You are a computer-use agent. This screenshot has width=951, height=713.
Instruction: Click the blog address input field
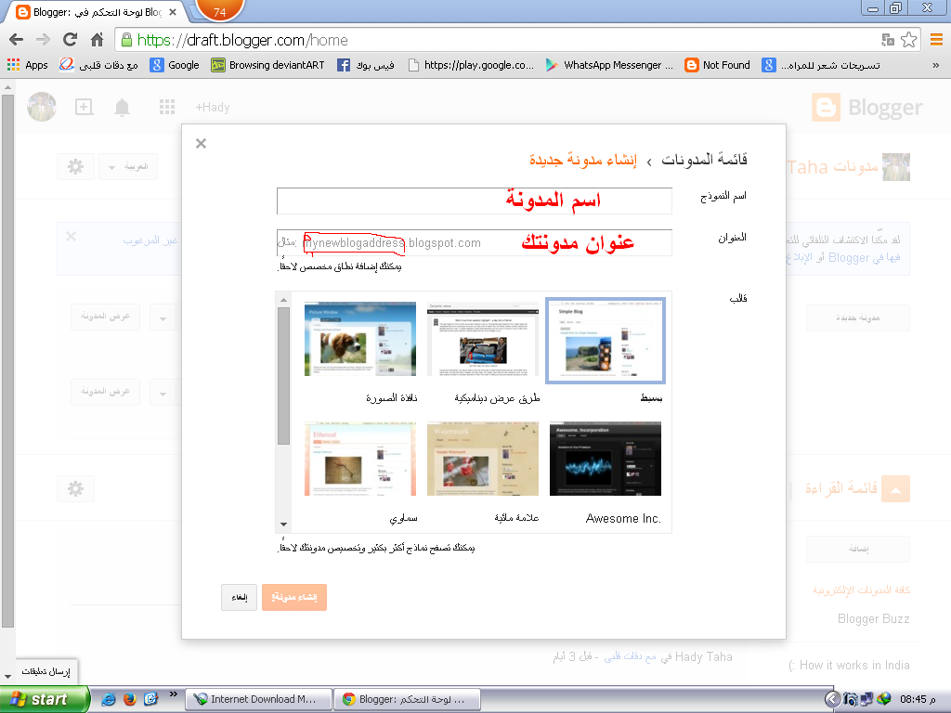click(475, 242)
